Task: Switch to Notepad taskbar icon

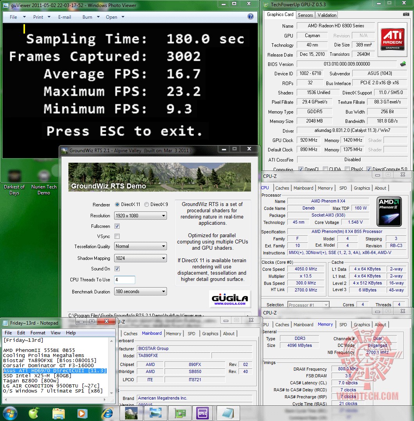Action: pos(228,413)
